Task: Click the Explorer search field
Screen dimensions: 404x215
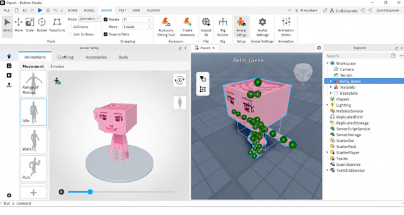Action: [x=358, y=56]
